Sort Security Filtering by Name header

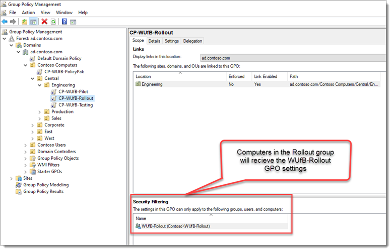click(x=211, y=218)
